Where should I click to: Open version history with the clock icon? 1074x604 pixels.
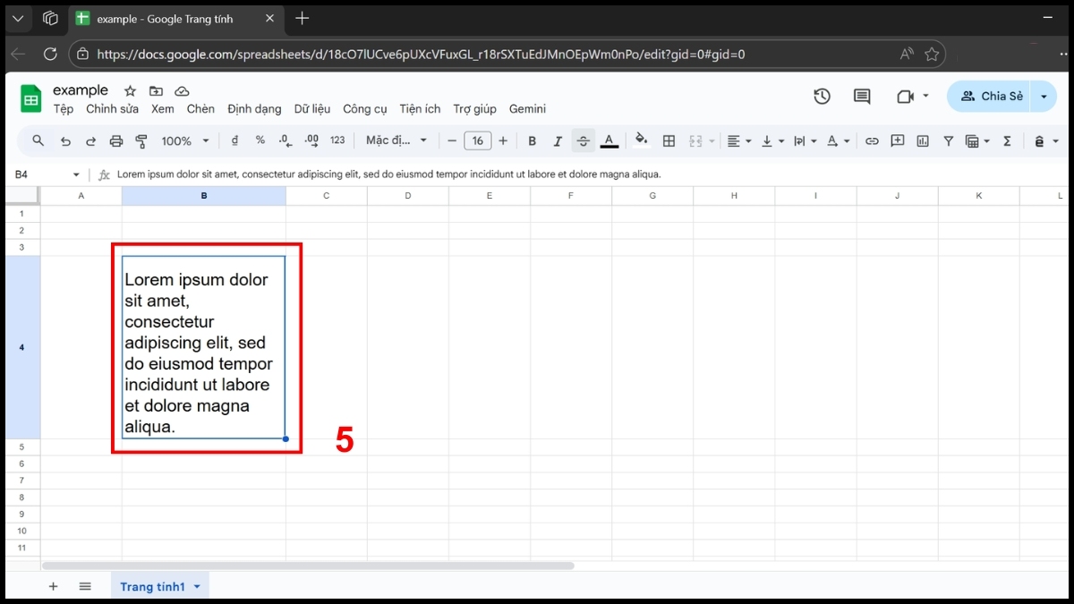coord(822,96)
